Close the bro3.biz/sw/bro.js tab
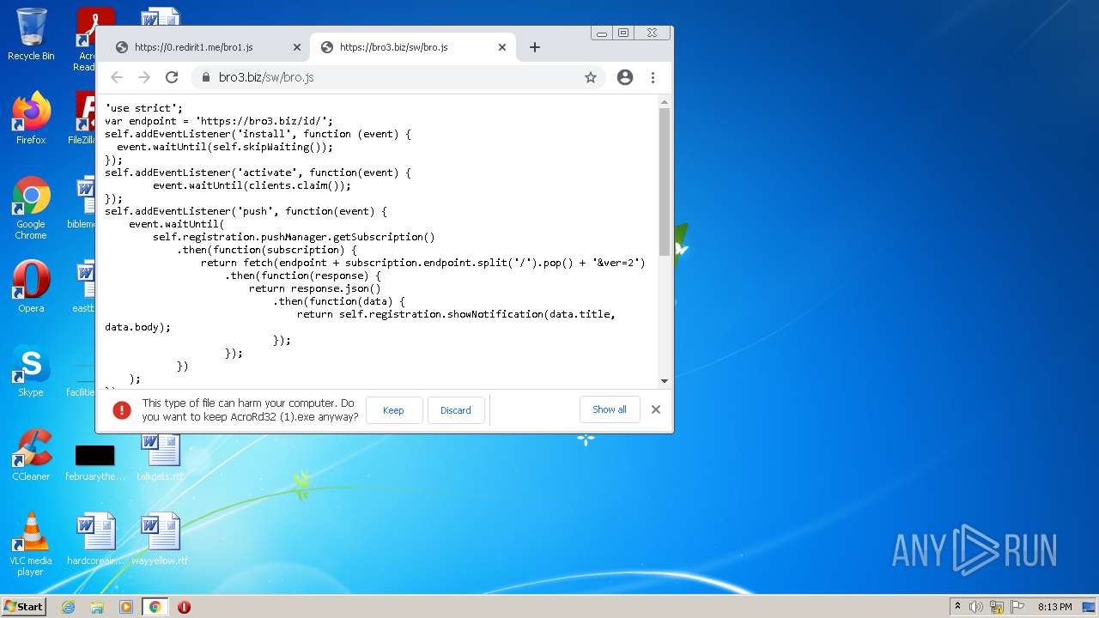1099x618 pixels. pyautogui.click(x=502, y=47)
